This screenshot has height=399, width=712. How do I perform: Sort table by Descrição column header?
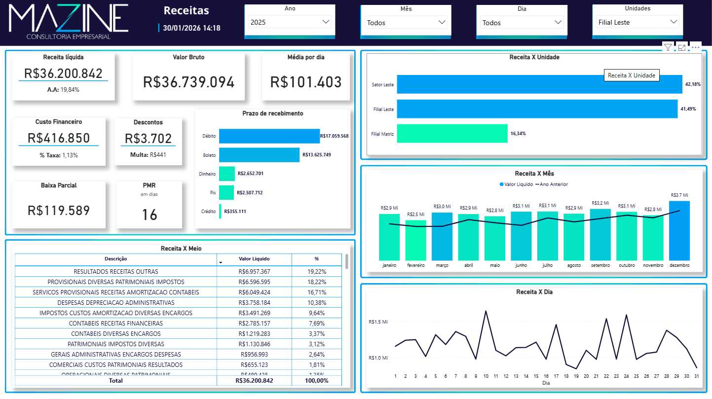click(115, 259)
